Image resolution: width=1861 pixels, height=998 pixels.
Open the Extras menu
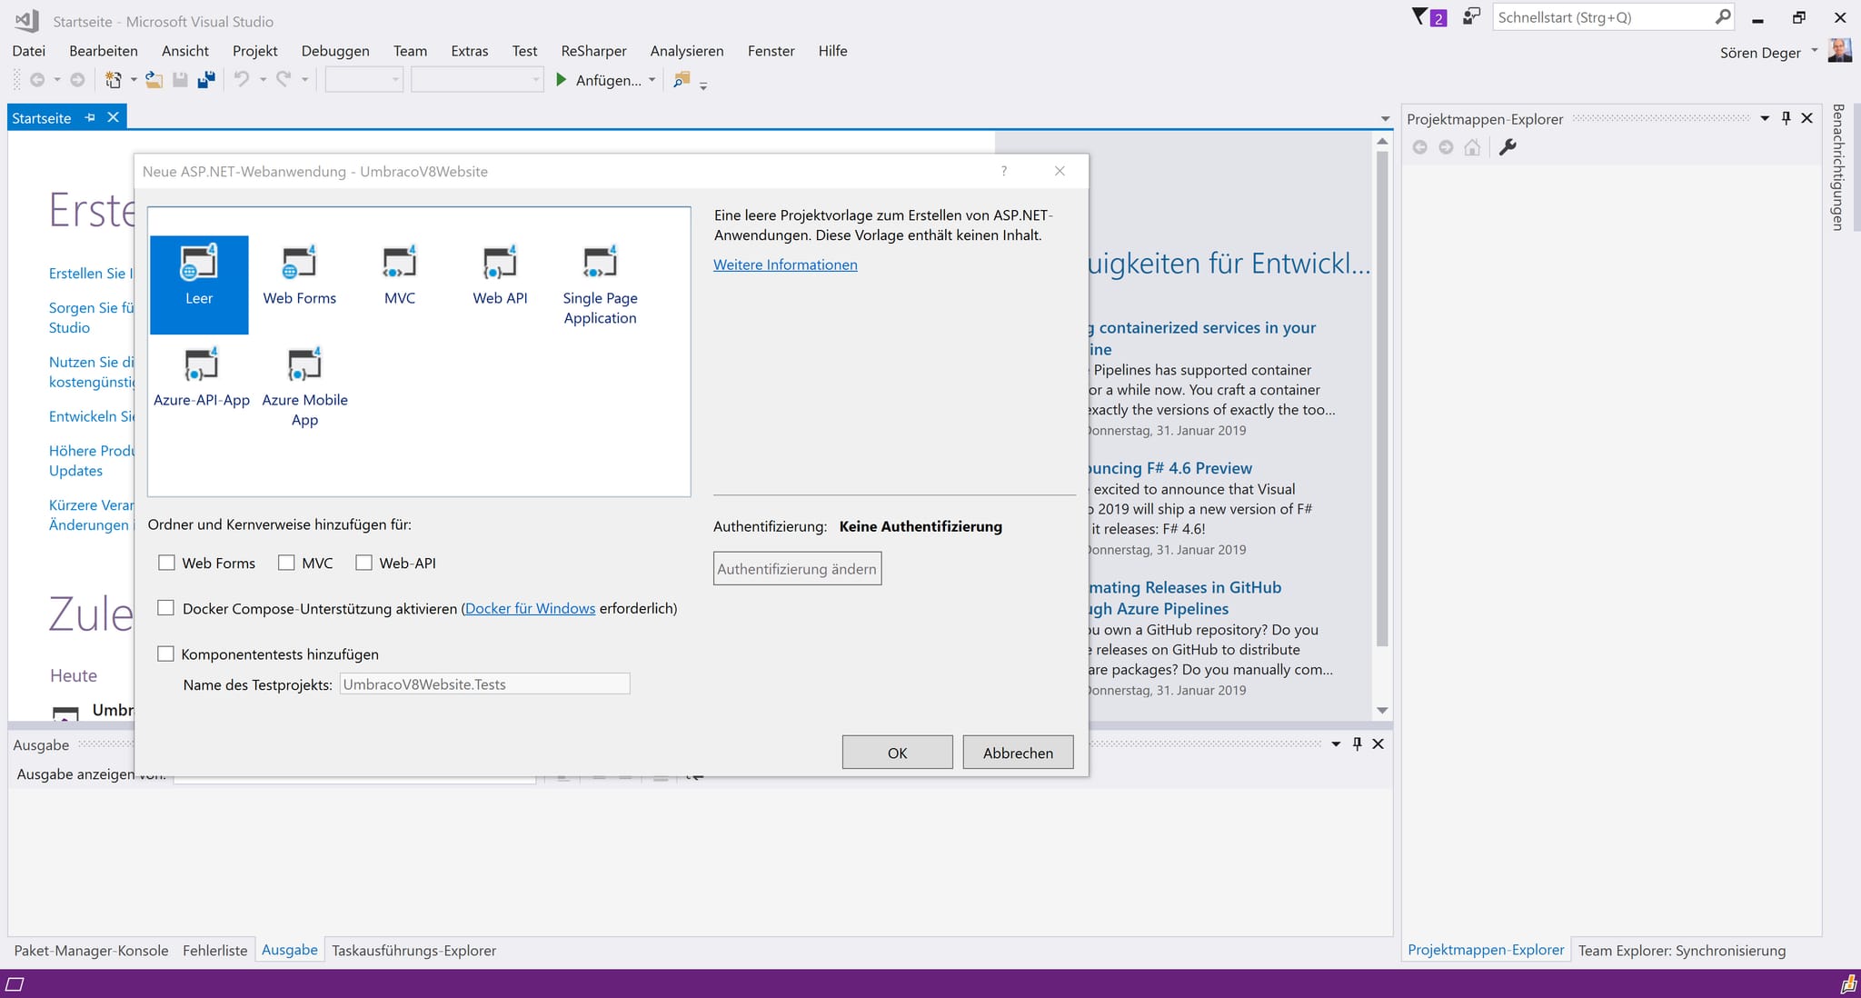(x=470, y=51)
